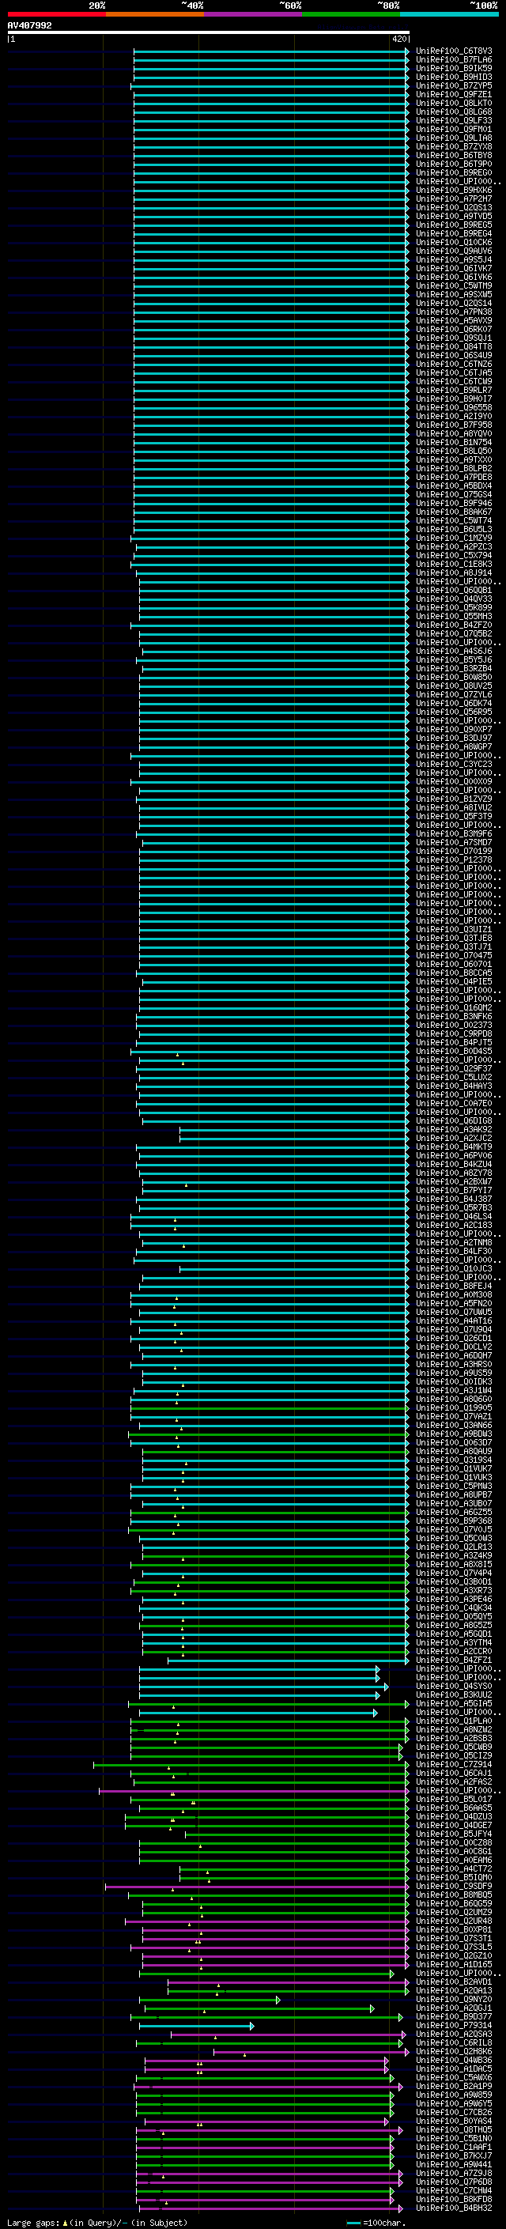Viewport: 506px width, 2229px height.
Task: Select the UniRef100_B7ZYX8 hit label
Action: 454,146
